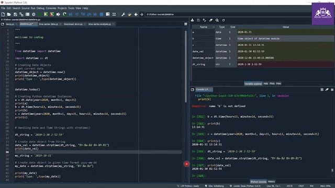Click the editor browse tabs folder icon

coord(3,24)
